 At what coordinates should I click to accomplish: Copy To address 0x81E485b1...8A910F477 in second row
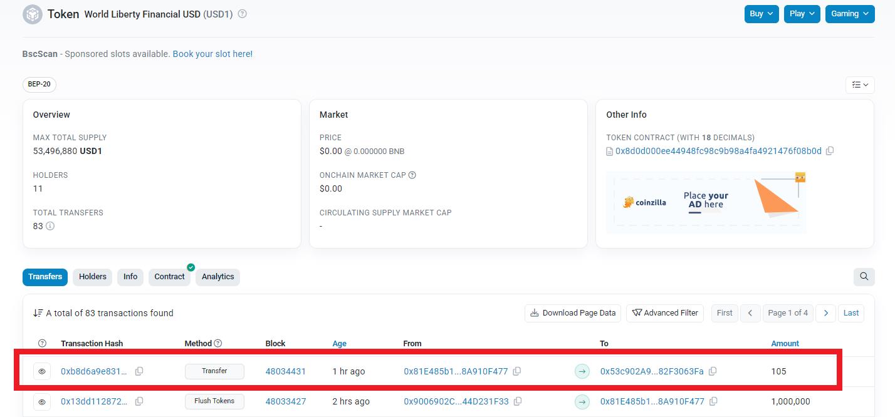713,401
